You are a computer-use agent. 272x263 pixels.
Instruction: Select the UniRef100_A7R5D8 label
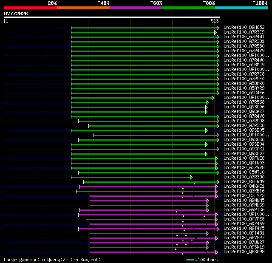[244, 121]
